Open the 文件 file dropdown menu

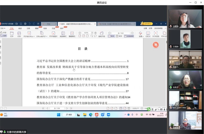(3, 28)
